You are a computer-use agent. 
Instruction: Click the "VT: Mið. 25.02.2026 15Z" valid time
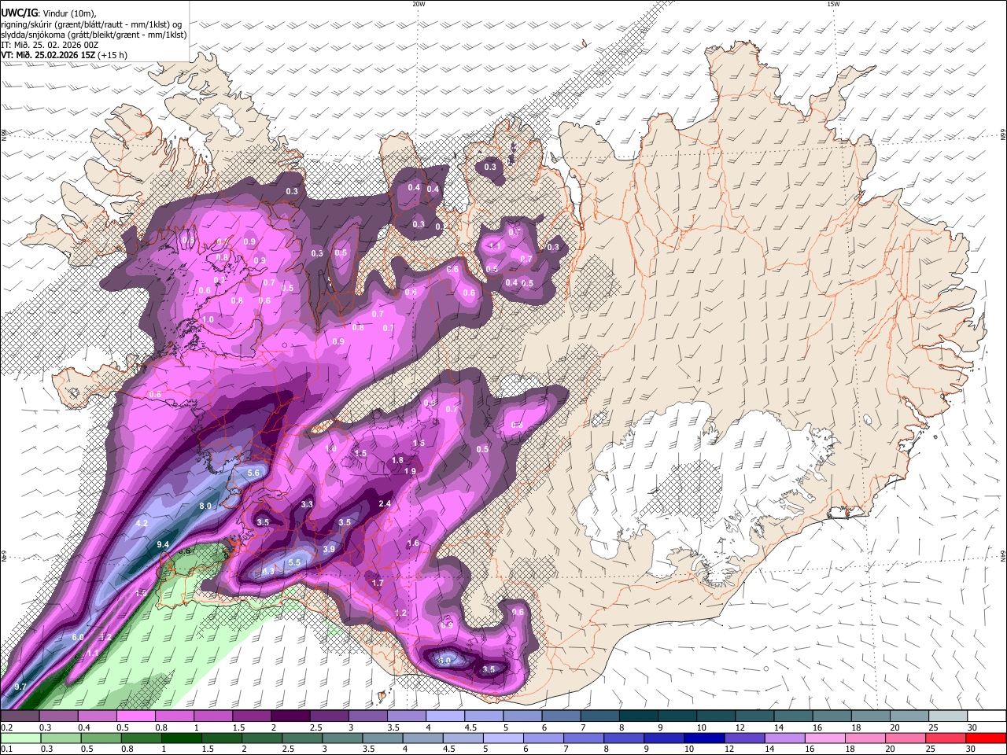46,55
